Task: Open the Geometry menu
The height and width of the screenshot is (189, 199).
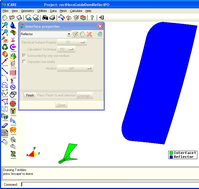Action: pyautogui.click(x=28, y=11)
